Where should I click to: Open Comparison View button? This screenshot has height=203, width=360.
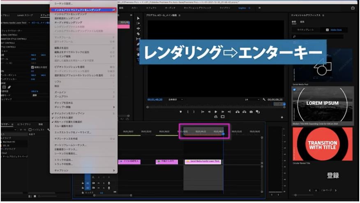tap(258, 112)
